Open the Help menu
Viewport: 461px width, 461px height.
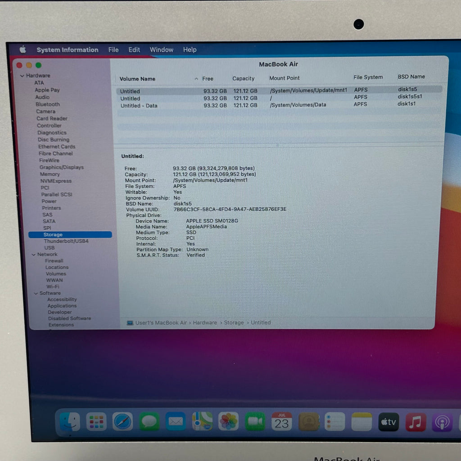(190, 50)
